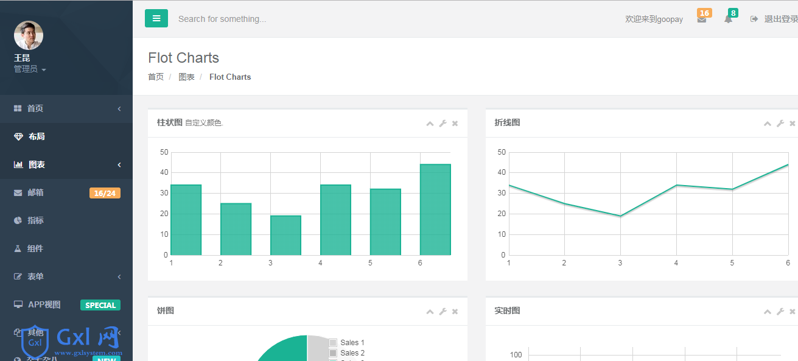The width and height of the screenshot is (798, 361).
Task: Click the user profile avatar
Action: tap(29, 35)
